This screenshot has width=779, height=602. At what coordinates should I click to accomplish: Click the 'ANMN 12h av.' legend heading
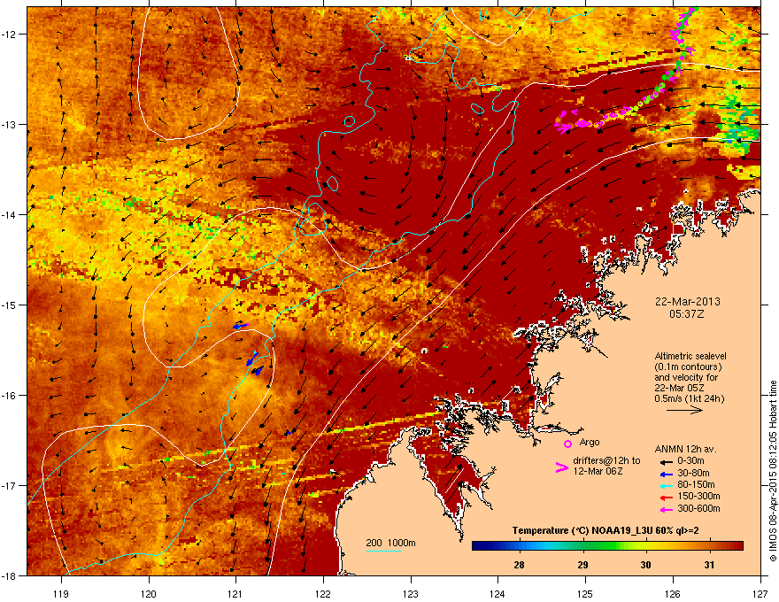click(x=685, y=449)
